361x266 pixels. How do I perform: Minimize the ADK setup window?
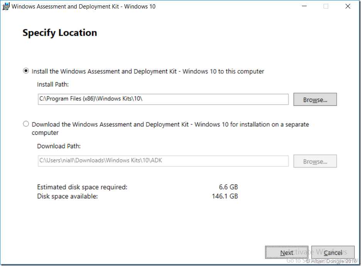tap(304, 6)
